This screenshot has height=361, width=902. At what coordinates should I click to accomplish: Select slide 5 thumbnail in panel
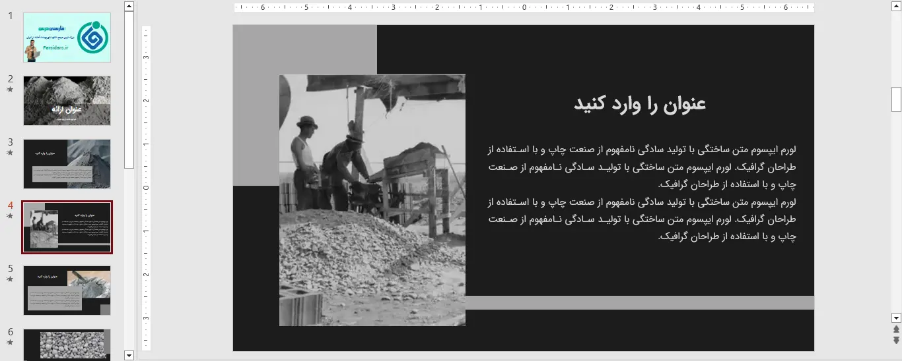click(67, 291)
